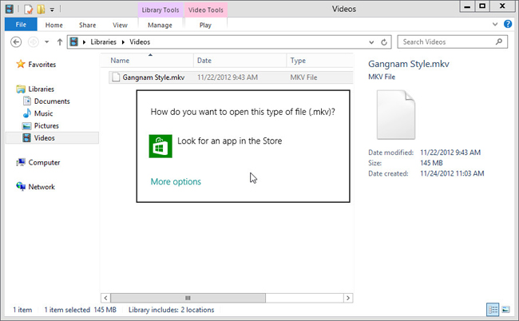Open the Manage tab under Library Tools
Screen dimensions: 519x321
click(x=160, y=25)
